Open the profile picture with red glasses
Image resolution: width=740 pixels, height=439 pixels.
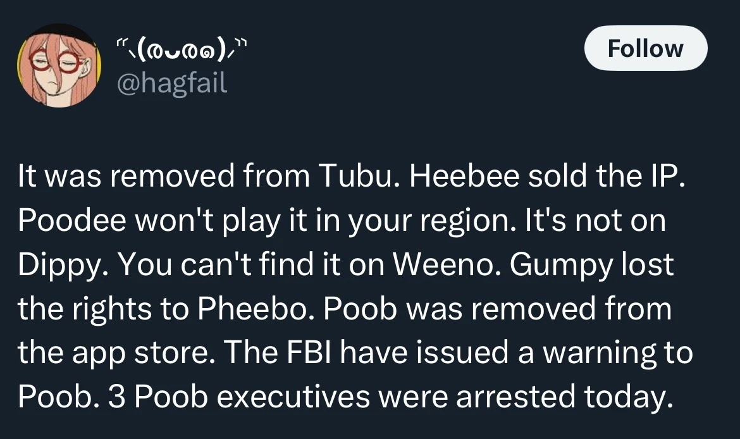[59, 66]
